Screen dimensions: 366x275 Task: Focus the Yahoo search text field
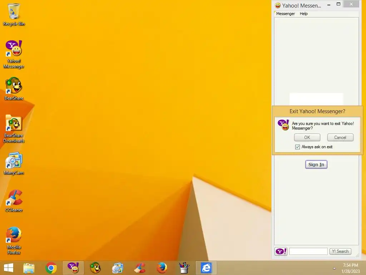308,251
